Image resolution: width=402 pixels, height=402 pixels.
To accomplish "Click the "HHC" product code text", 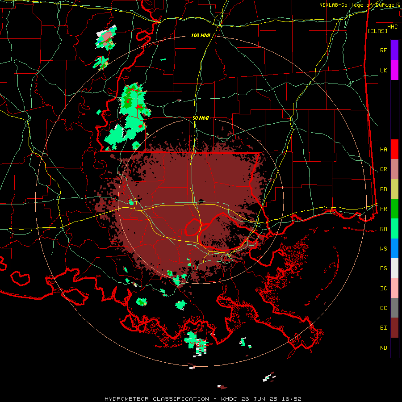I will 393,27.
